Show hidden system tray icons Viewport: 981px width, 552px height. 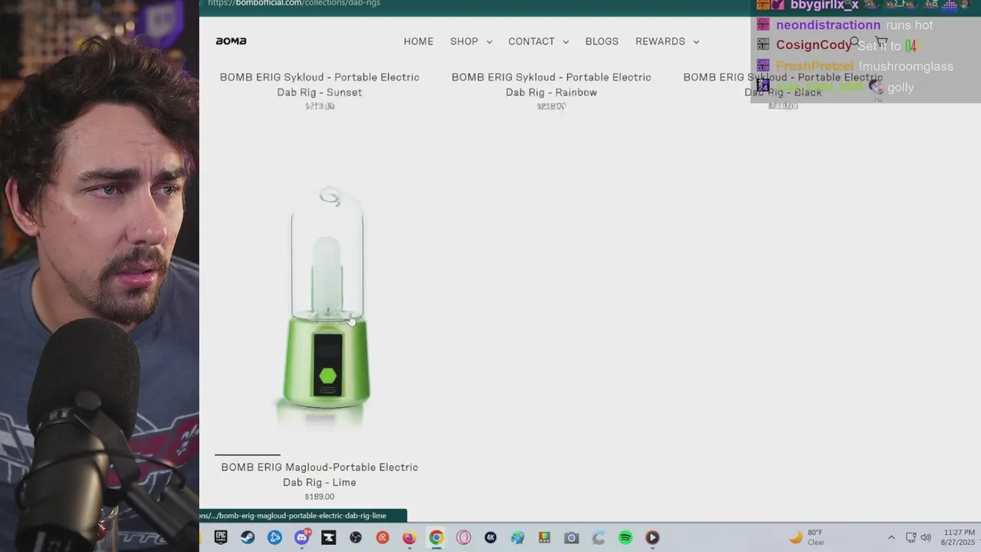pos(891,537)
